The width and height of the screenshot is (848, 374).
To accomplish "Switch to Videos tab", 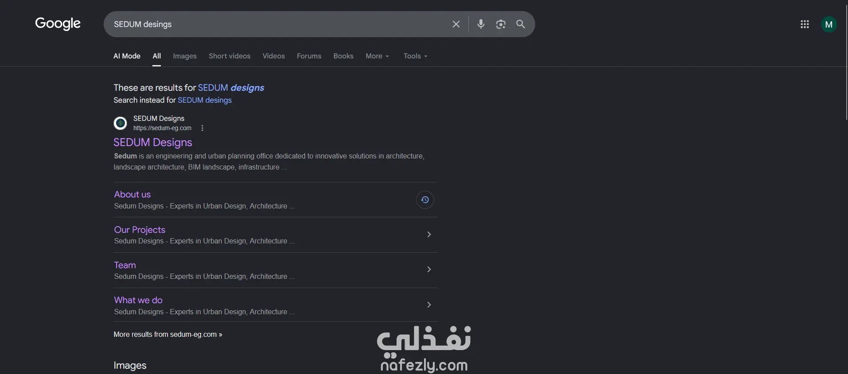I will tap(273, 56).
